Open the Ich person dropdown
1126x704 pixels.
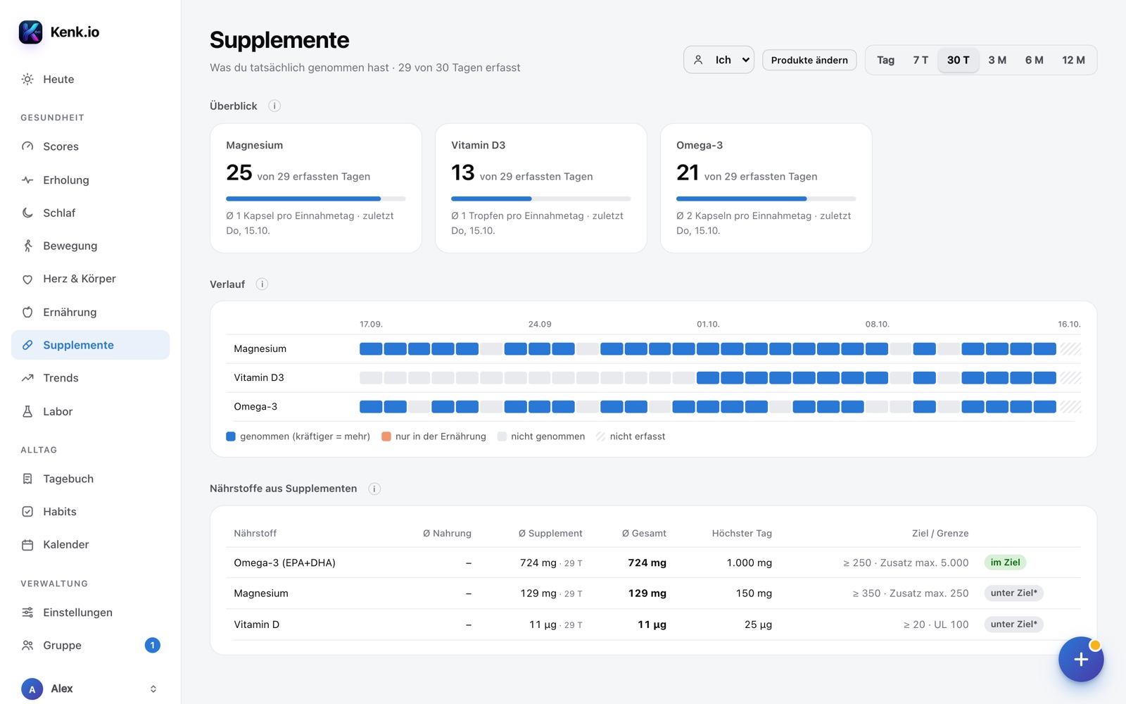[719, 60]
